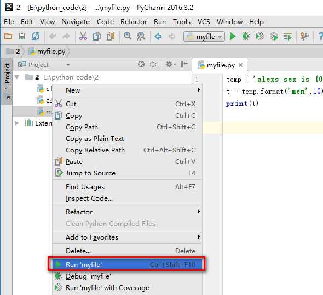Viewport: 323px width, 295px height.
Task: Click the Find magnifier toolbar icon
Action: click(128, 36)
